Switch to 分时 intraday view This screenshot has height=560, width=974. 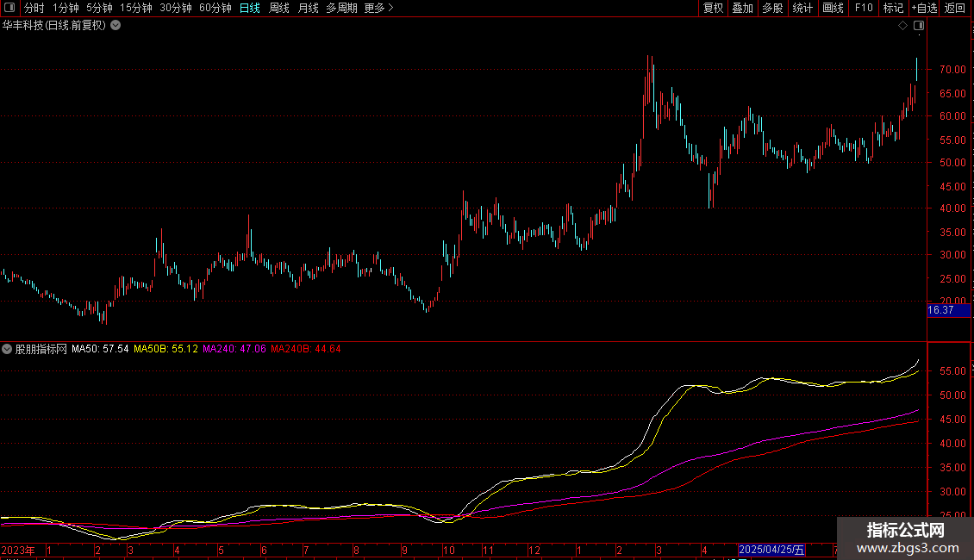pos(34,8)
